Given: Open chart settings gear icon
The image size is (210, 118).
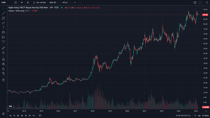Looking at the screenshot, I should click(x=195, y=2).
